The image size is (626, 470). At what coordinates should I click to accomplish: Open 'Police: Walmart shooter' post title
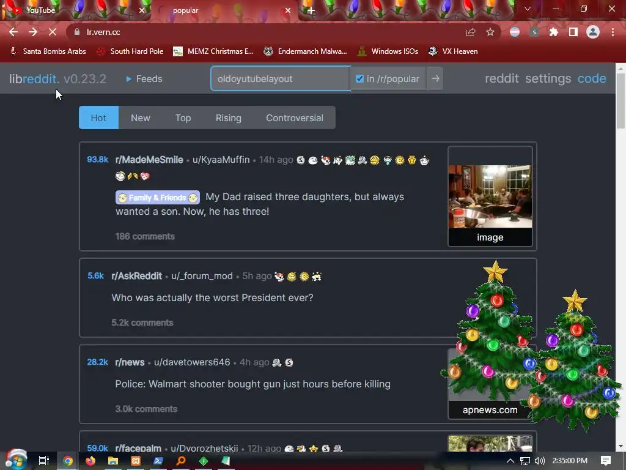point(252,384)
